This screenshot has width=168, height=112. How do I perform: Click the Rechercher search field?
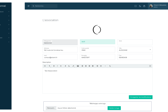pyautogui.click(x=45, y=6)
